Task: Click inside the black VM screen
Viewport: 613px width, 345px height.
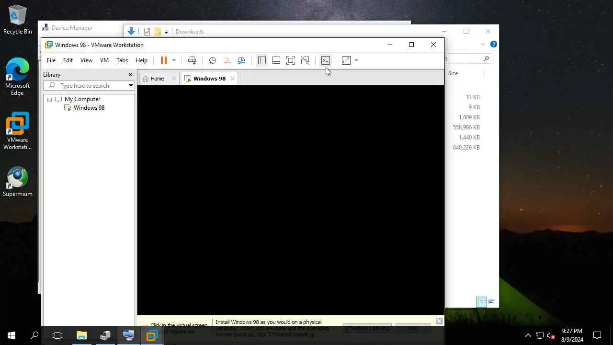Action: click(x=290, y=200)
